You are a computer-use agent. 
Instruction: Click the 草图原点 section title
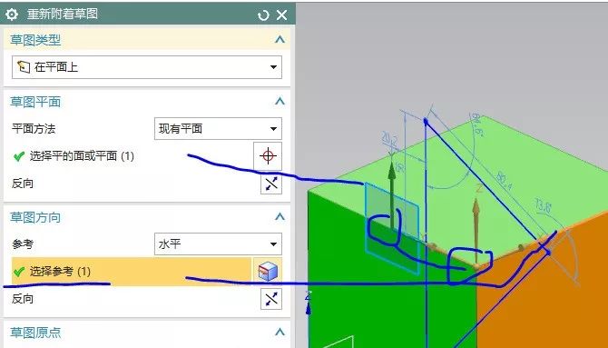(35, 333)
